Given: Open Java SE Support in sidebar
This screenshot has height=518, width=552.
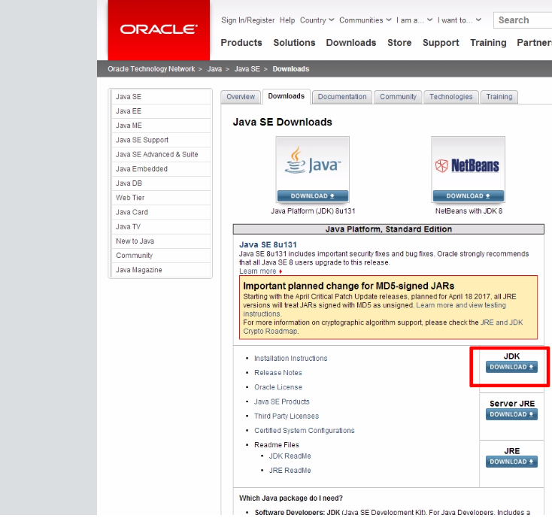Looking at the screenshot, I should (161, 140).
